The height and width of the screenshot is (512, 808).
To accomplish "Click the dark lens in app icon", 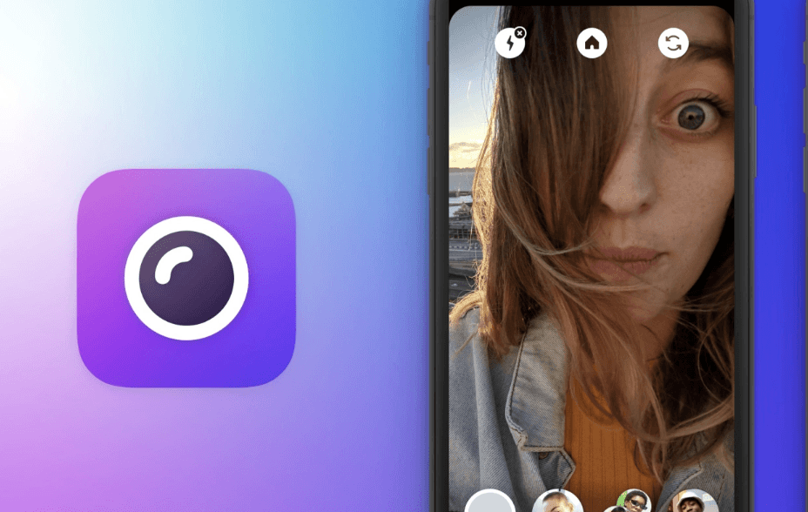I will 186,278.
